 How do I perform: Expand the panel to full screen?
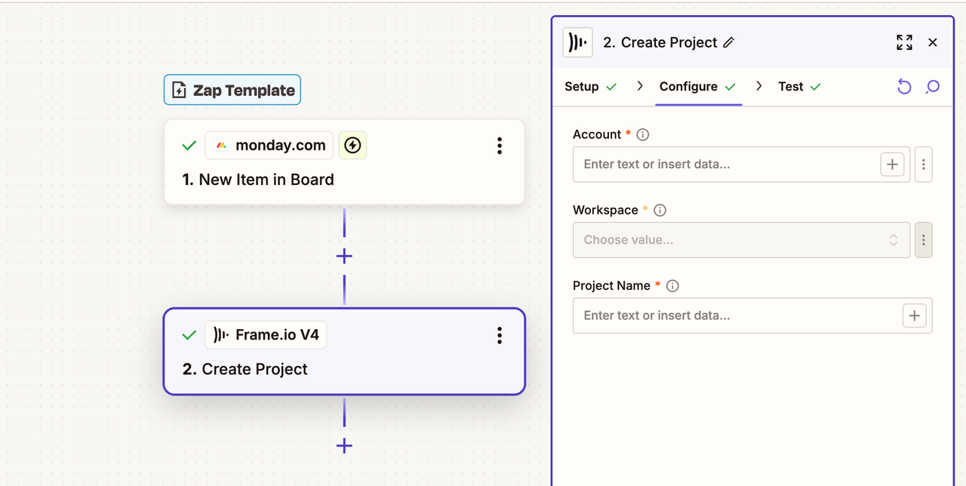[904, 42]
